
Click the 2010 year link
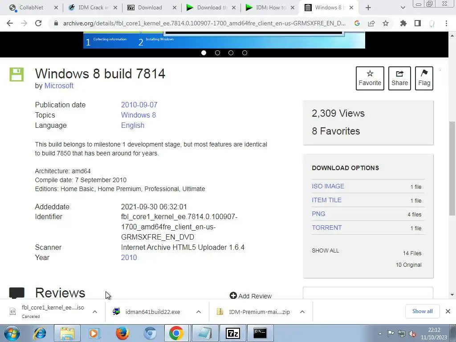(x=129, y=257)
